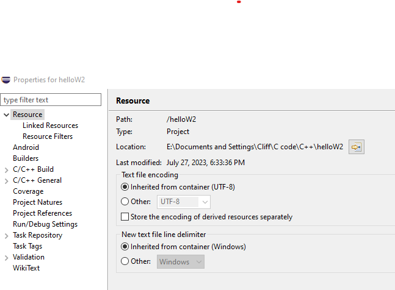
Task: Open the Windows line delimiter dropdown
Action: pyautogui.click(x=181, y=262)
